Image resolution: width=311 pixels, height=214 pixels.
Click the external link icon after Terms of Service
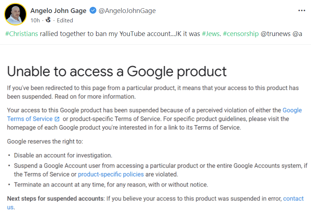click(57, 119)
